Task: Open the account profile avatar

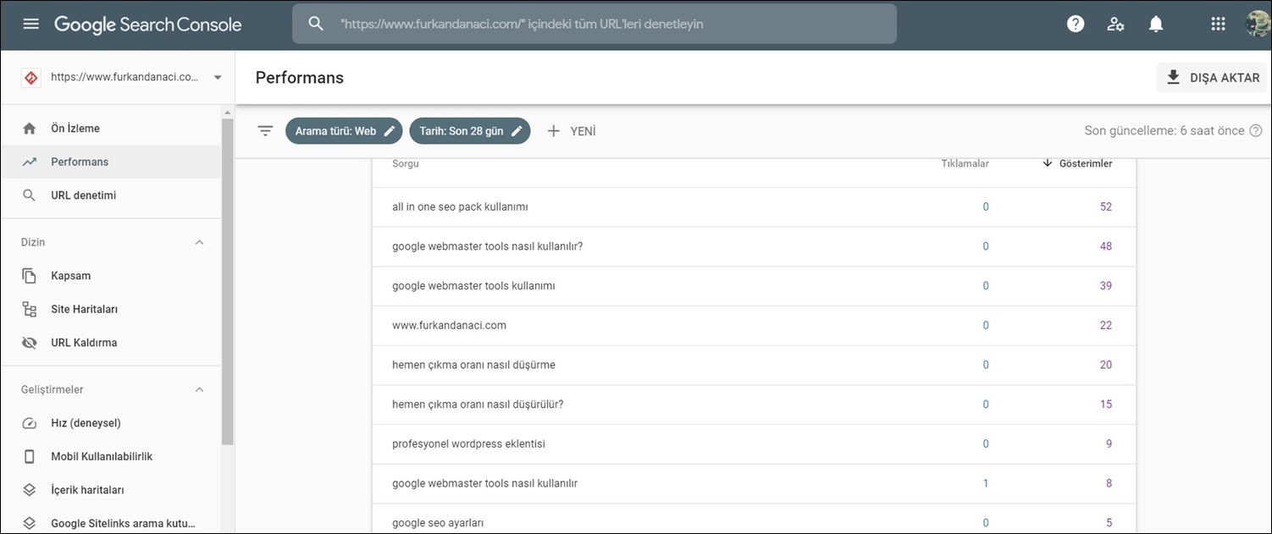Action: pos(1258,24)
